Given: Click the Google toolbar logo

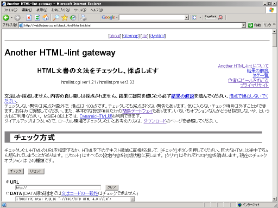Looking at the screenshot, I should pos(108,17).
